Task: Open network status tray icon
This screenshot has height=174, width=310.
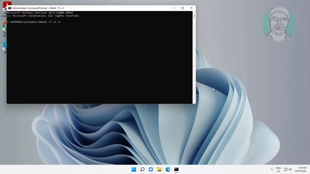Action: pyautogui.click(x=285, y=169)
